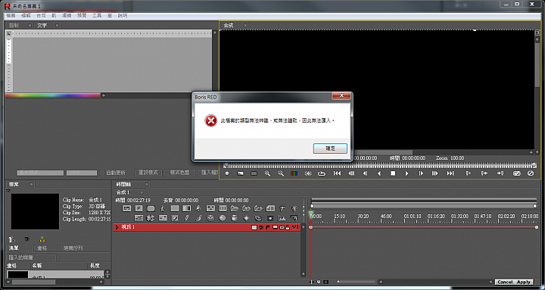This screenshot has height=290, width=545.
Task: Click the rounded rectangle shape icon
Action: pos(151,208)
